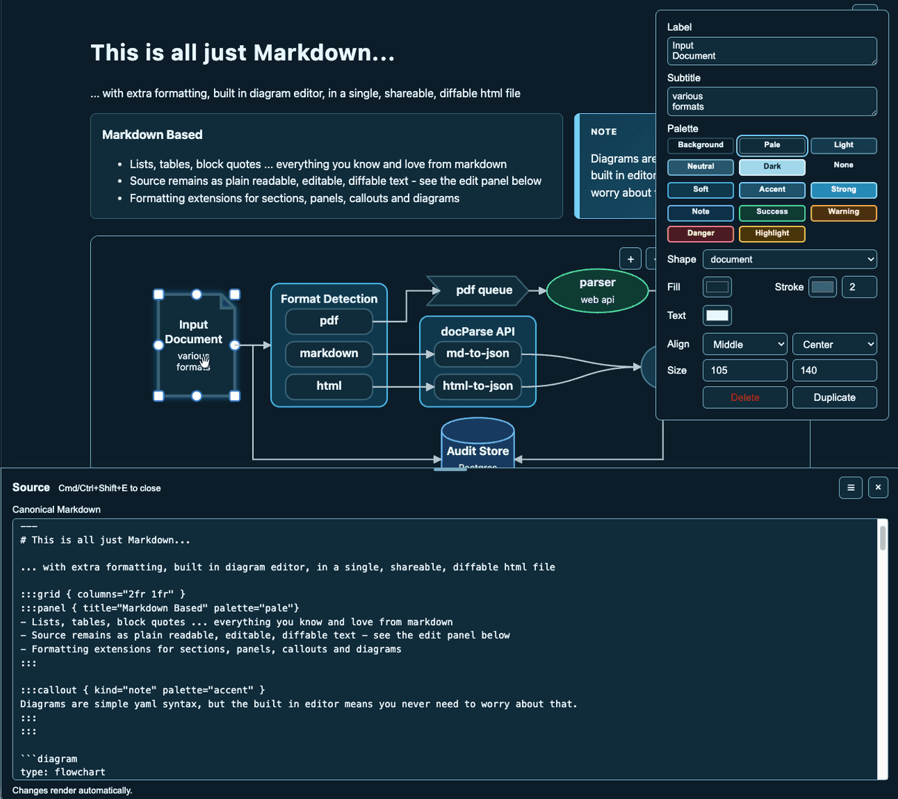This screenshot has height=799, width=898.
Task: Choose the Note palette
Action: (x=700, y=212)
